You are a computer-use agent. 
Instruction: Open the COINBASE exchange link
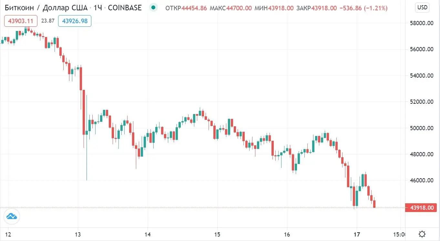(125, 8)
